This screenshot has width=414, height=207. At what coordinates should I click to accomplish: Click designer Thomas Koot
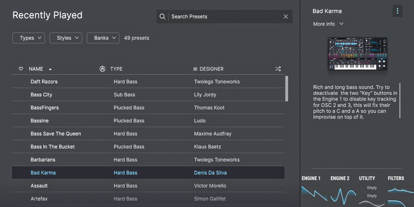[209, 108]
